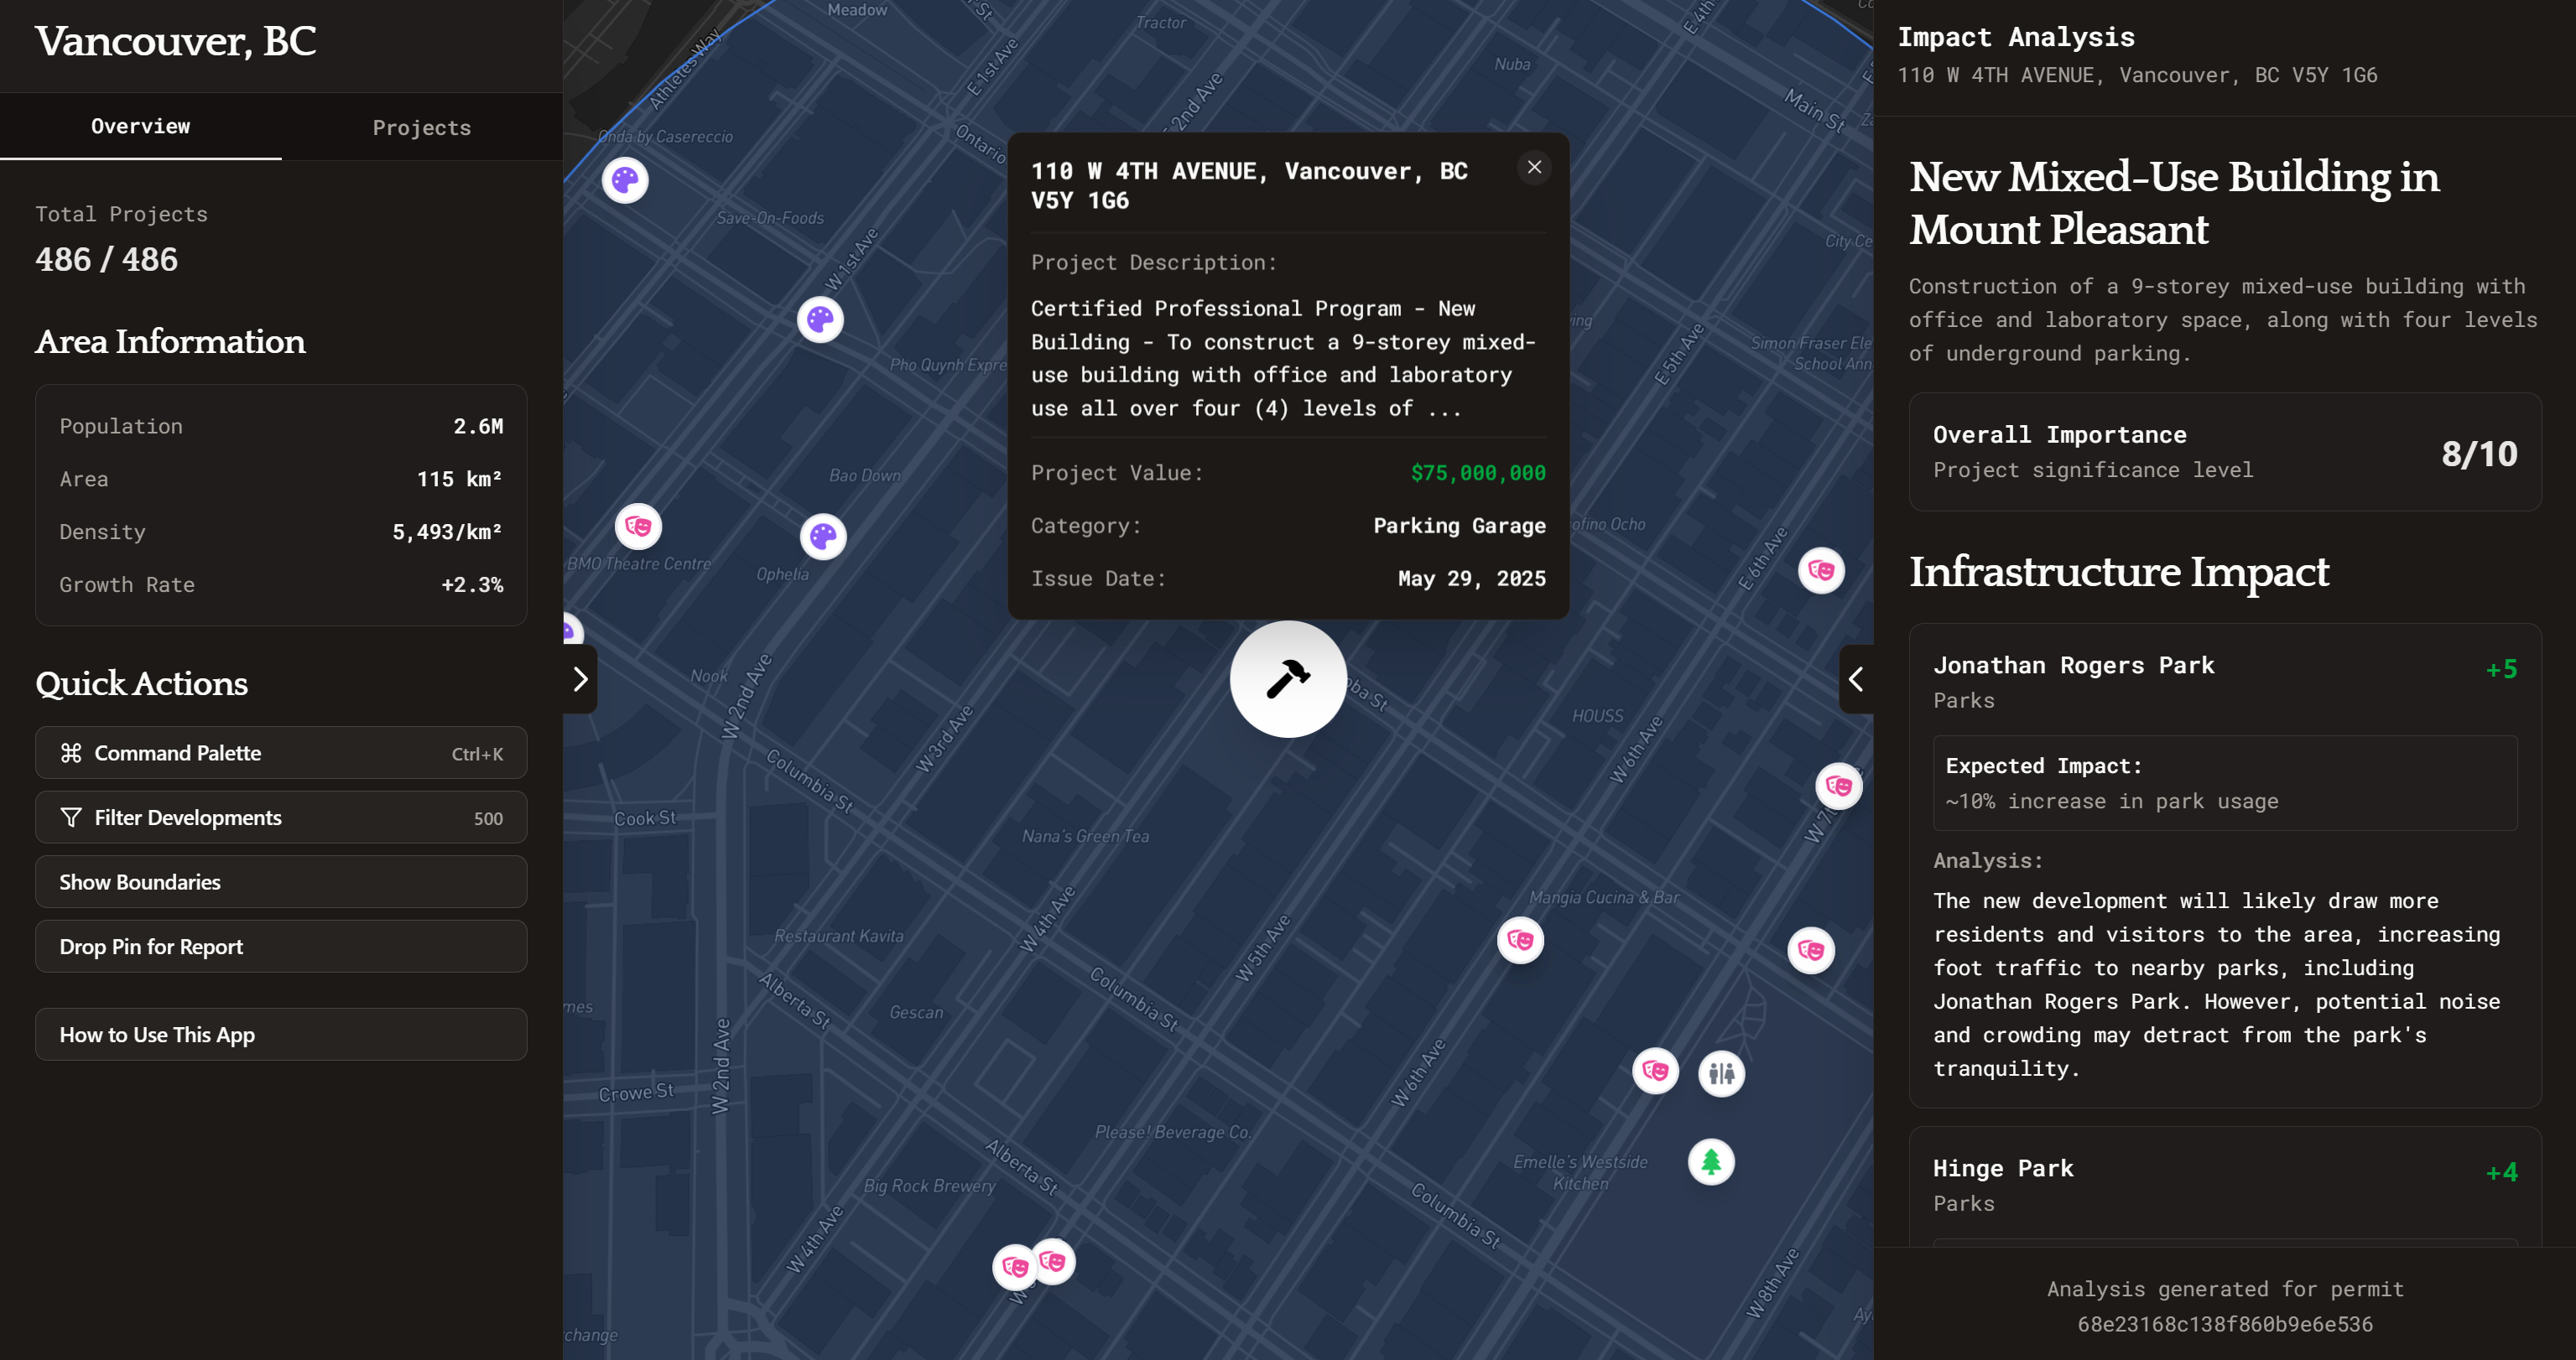Collapse the Impact Analysis panel chevron
The image size is (2576, 1360).
1856,679
